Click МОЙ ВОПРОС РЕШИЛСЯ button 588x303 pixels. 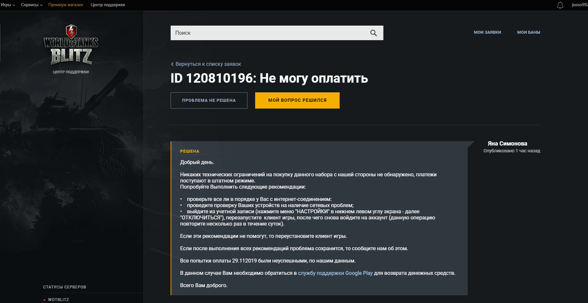[x=297, y=100]
